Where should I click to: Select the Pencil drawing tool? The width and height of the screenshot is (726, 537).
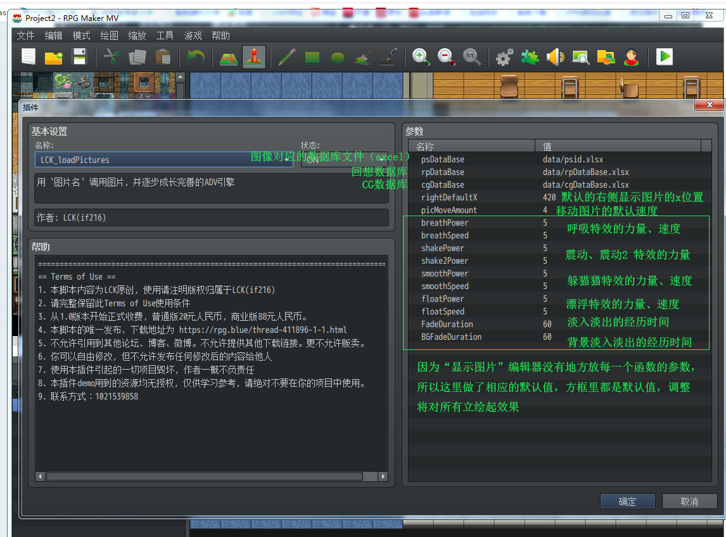(287, 57)
